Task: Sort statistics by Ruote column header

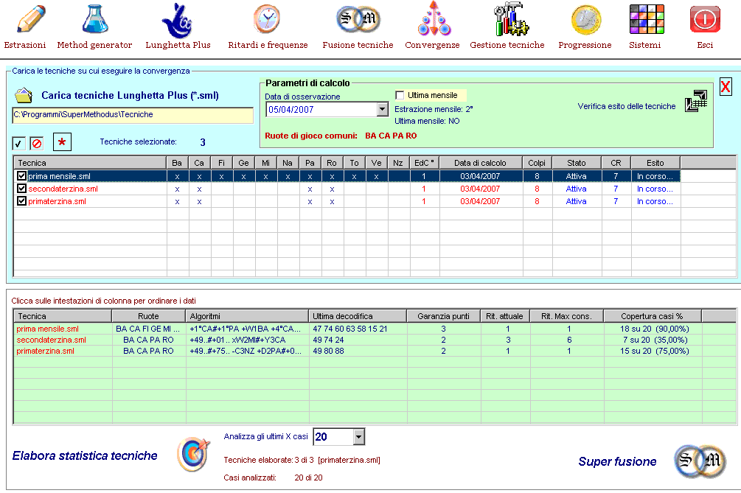Action: click(x=148, y=316)
